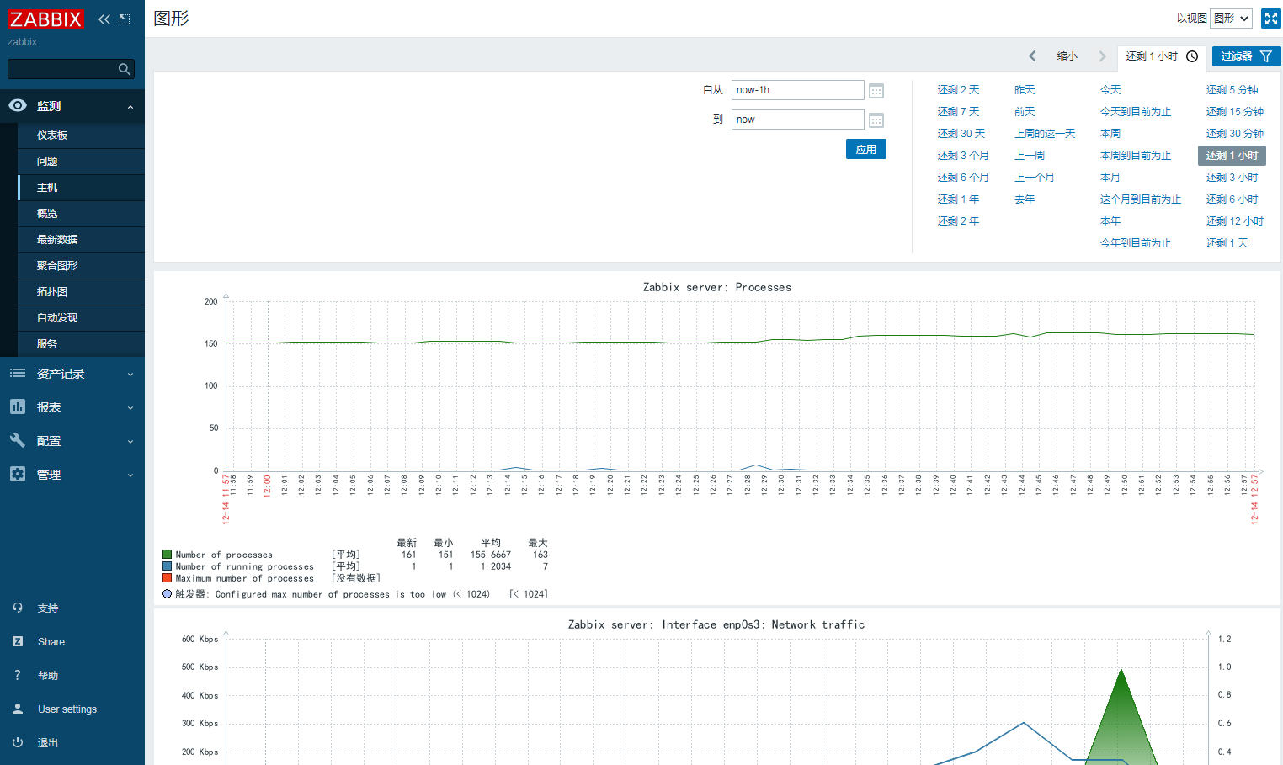
Task: Click the 缩小 zoom out button
Action: point(1067,56)
